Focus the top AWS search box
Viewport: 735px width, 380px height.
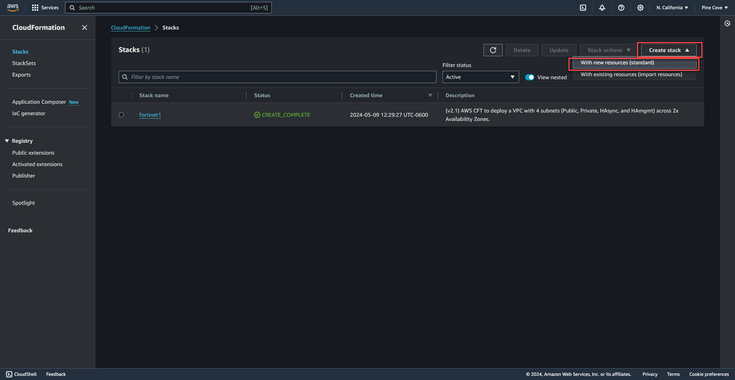(168, 8)
